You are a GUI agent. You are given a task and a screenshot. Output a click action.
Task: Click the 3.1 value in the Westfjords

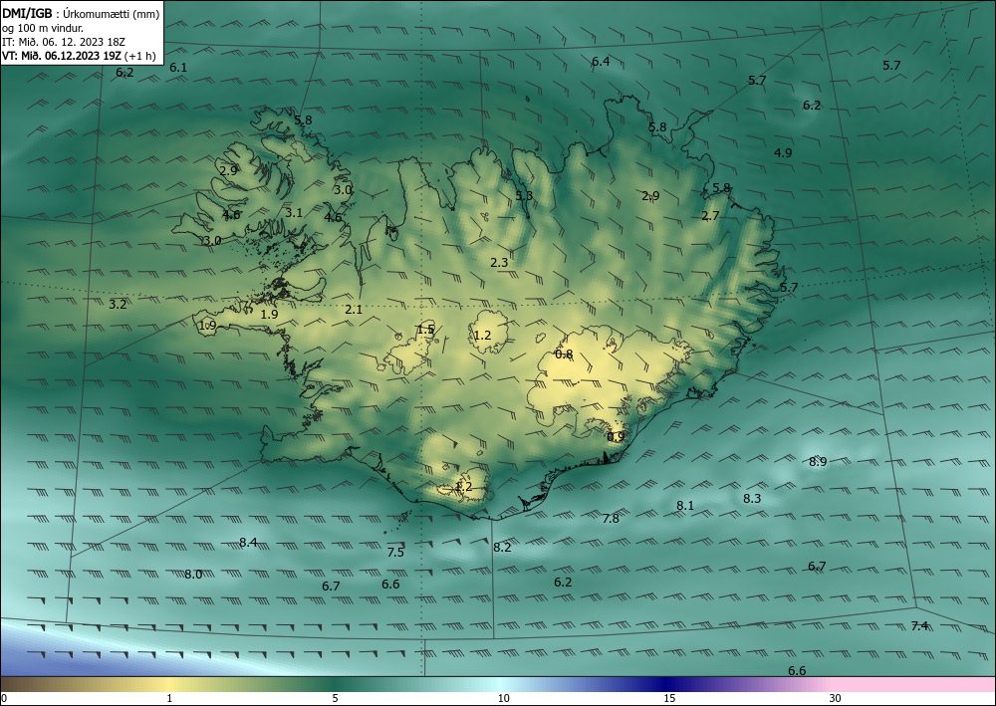click(x=294, y=213)
